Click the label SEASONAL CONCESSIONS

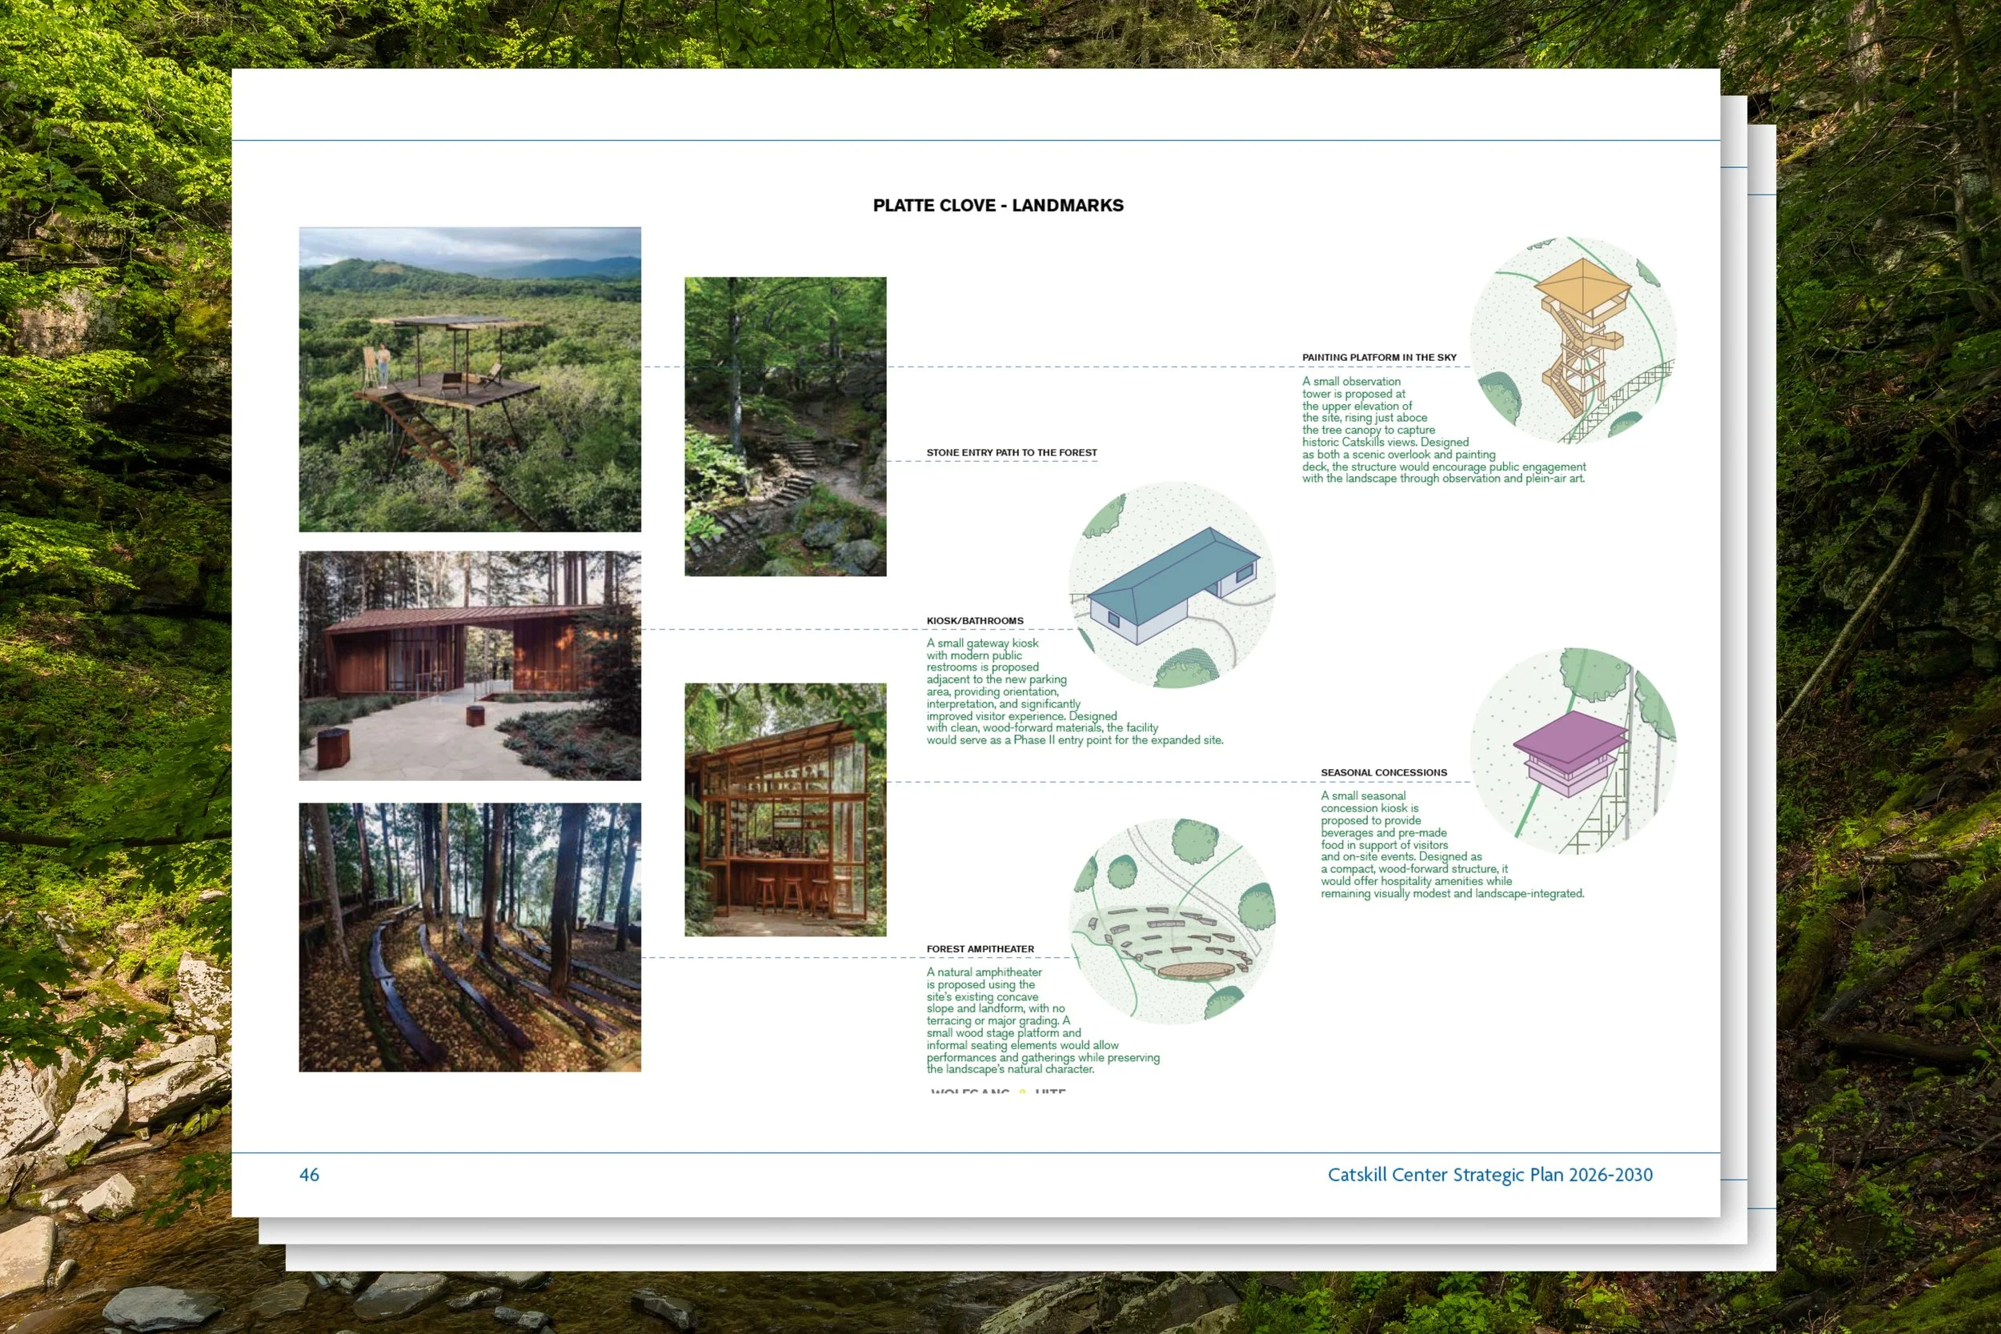tap(1383, 772)
